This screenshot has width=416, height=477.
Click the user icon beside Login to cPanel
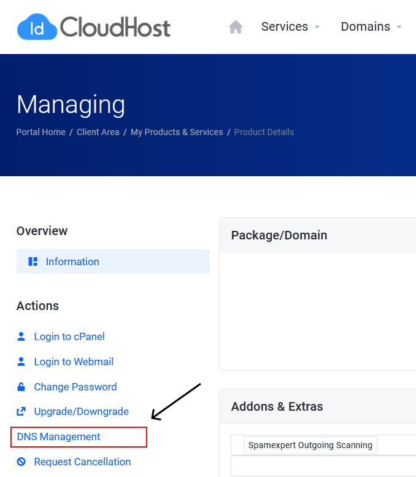21,336
